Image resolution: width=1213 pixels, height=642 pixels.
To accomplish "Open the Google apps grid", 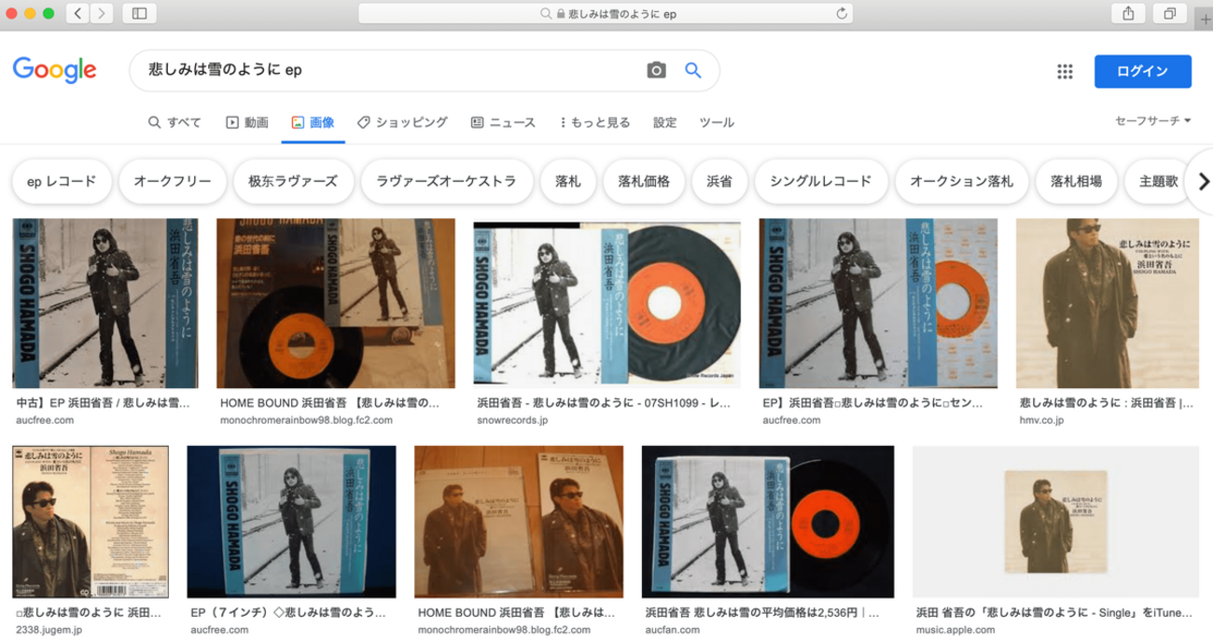I will (1064, 72).
